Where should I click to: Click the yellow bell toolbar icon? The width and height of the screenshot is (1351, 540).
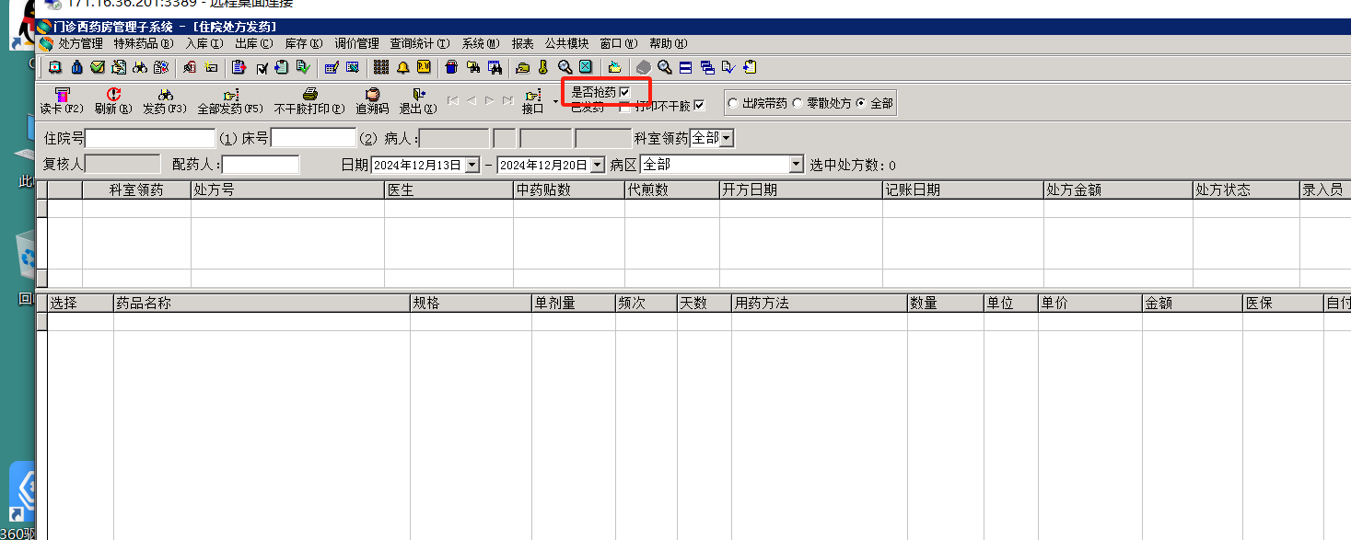point(403,67)
